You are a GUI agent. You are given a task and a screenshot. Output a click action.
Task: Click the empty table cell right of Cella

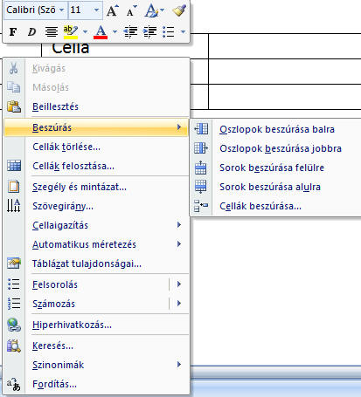click(x=285, y=46)
